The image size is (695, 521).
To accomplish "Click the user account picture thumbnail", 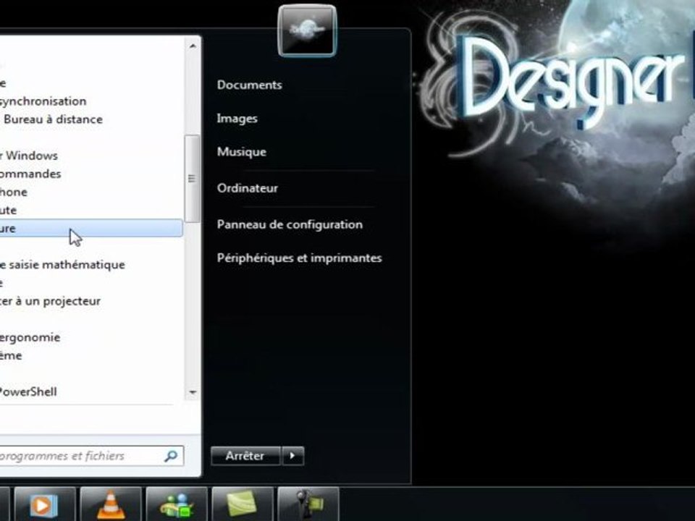I will 307,30.
